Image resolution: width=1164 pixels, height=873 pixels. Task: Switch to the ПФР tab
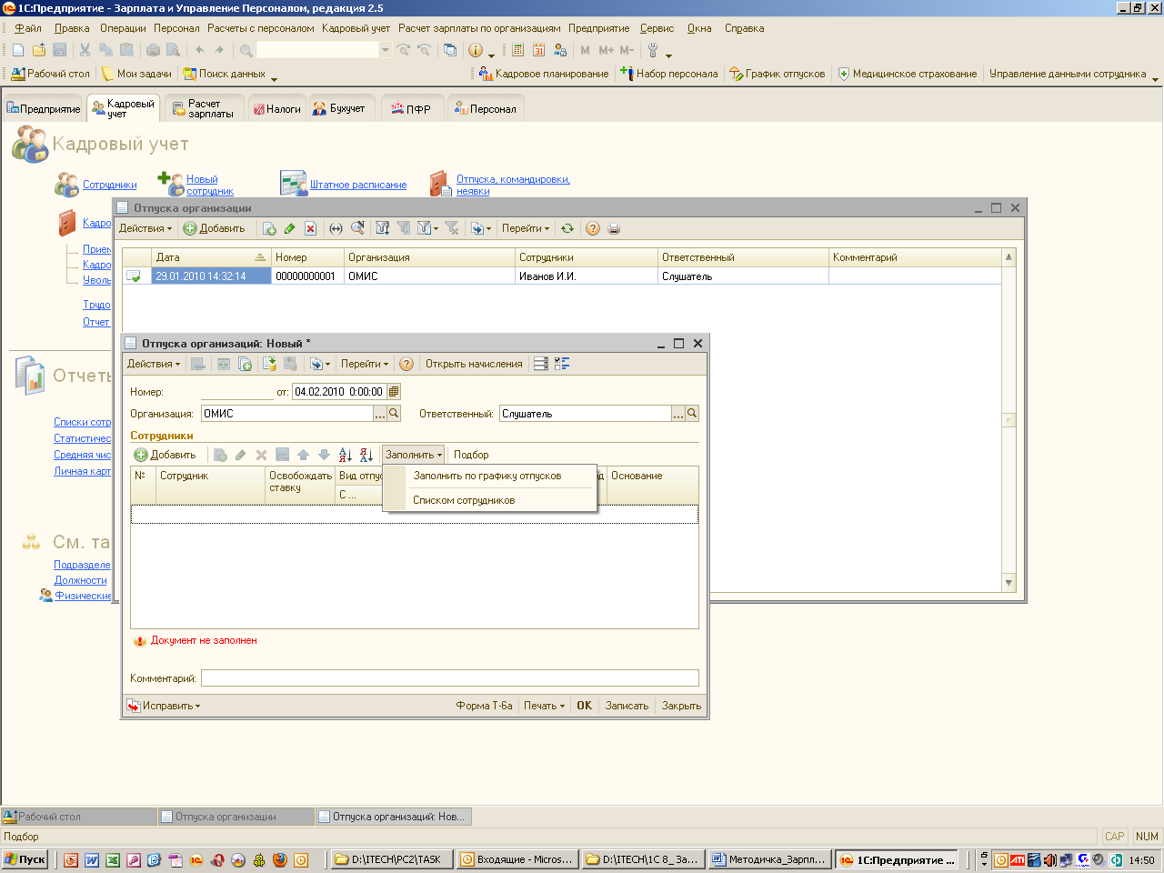pyautogui.click(x=411, y=109)
